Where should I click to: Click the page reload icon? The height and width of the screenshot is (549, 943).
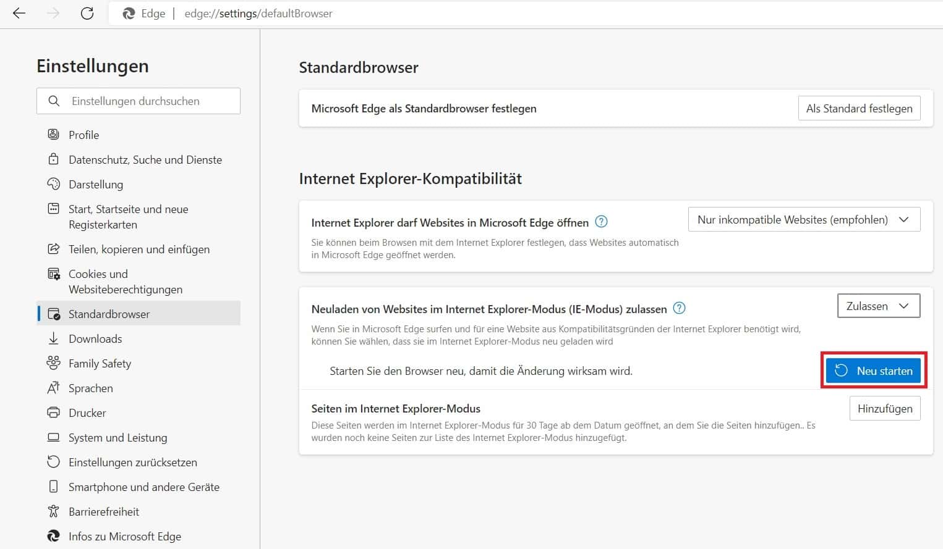tap(87, 14)
